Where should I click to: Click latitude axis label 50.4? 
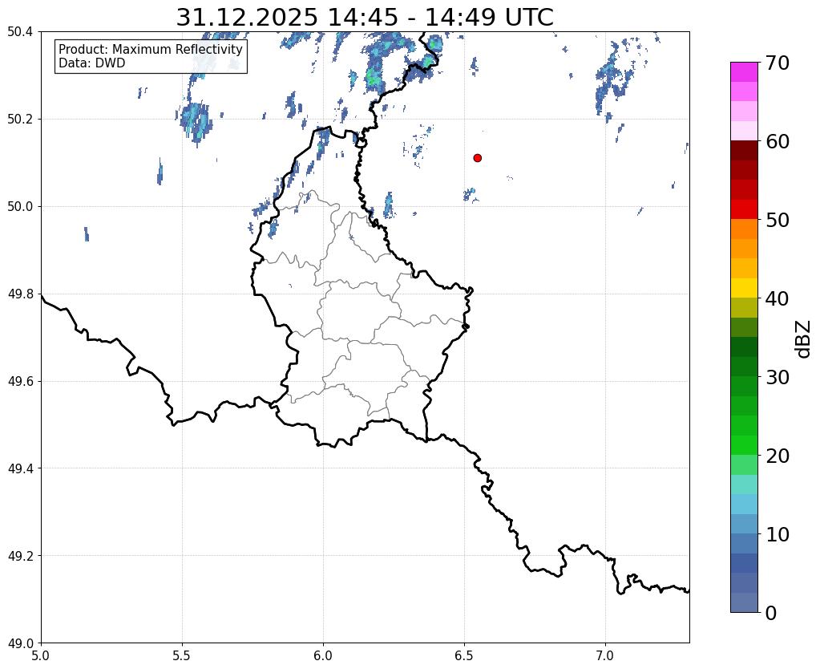(20, 32)
